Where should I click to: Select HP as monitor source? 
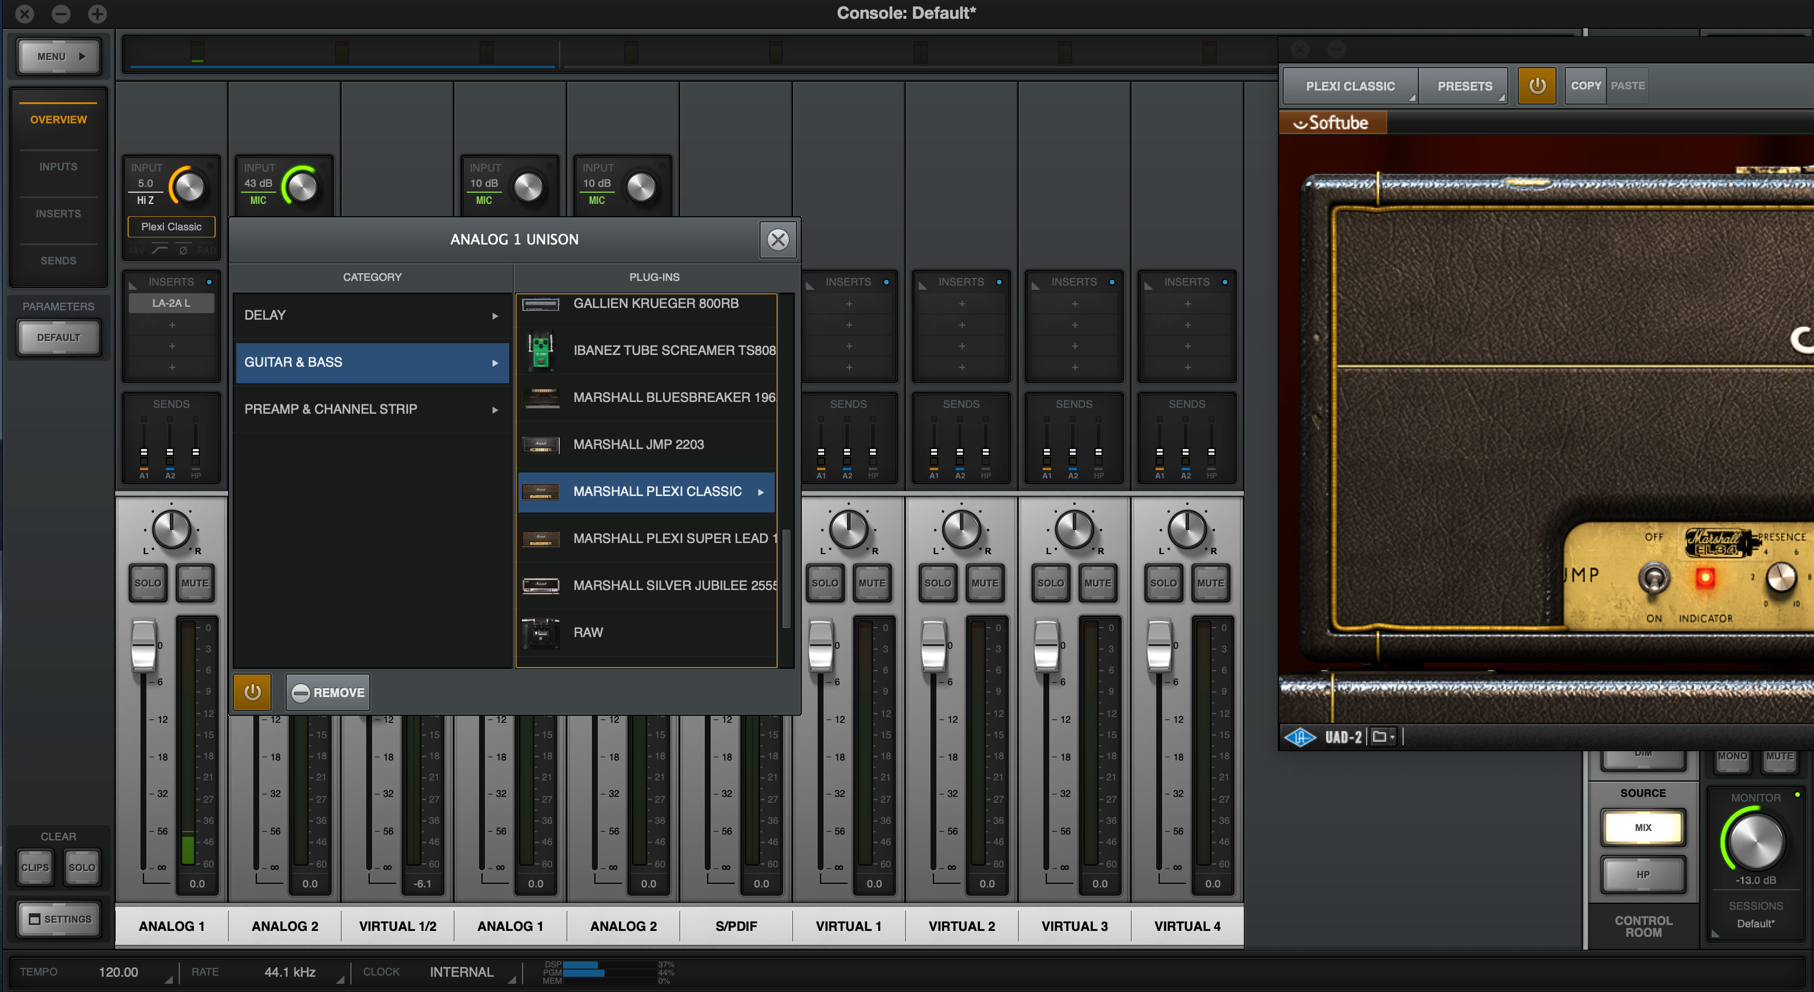[1643, 874]
